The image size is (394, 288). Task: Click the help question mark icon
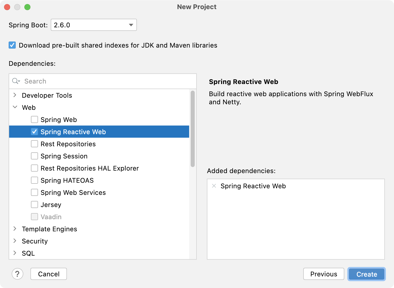[x=17, y=274]
